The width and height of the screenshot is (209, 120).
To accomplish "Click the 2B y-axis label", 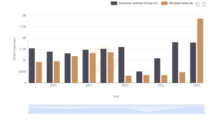I will [x=24, y=38].
